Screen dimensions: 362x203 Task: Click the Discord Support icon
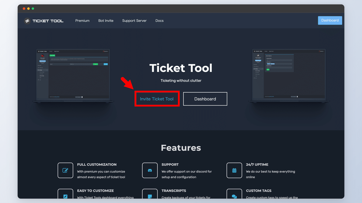click(x=150, y=171)
